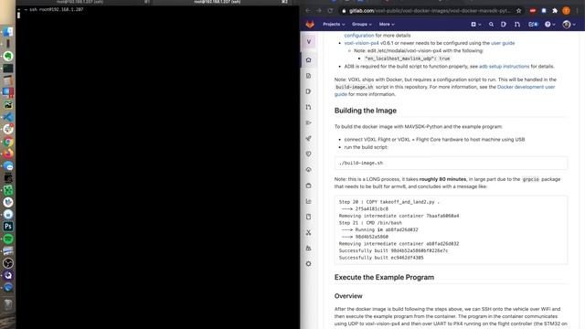Click the './build-image.sh' code block
585x329 pixels.
click(451, 163)
